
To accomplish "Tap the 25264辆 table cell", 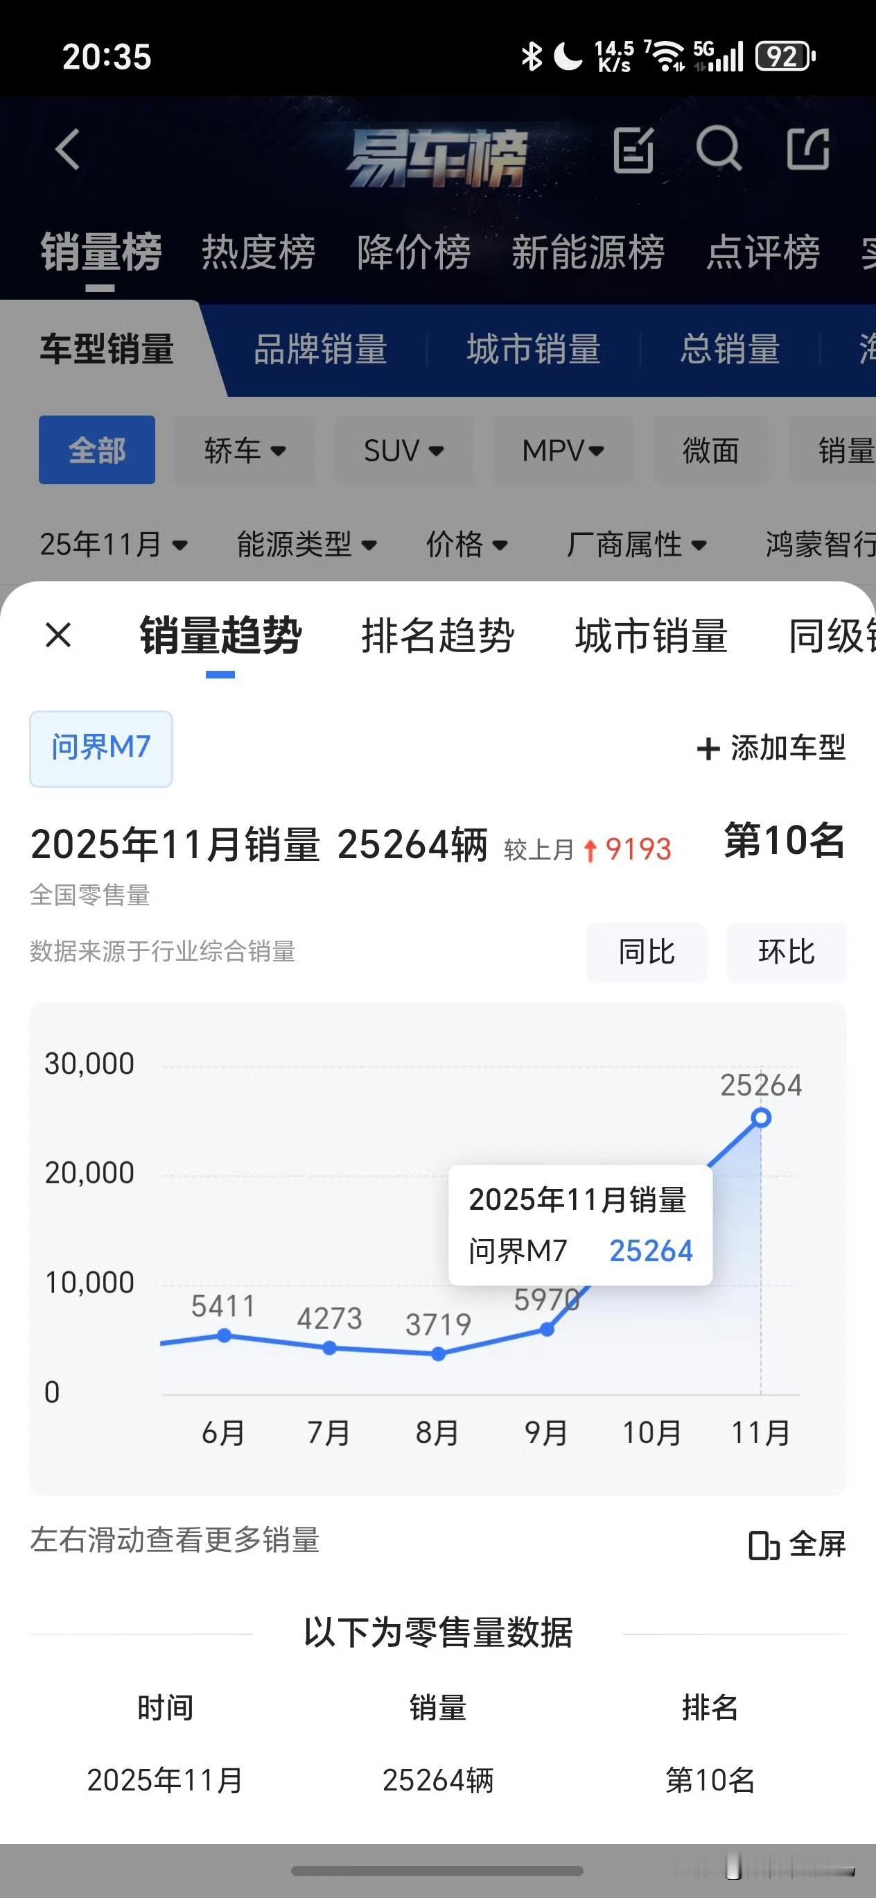I will pos(438,1780).
